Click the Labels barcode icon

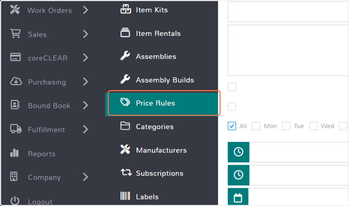click(x=125, y=196)
